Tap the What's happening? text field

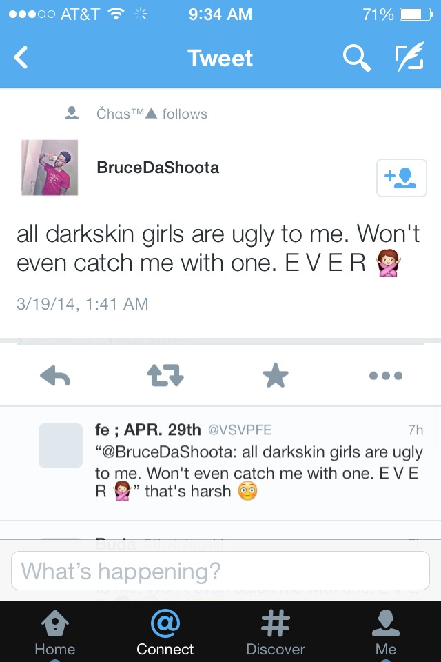pos(220,570)
